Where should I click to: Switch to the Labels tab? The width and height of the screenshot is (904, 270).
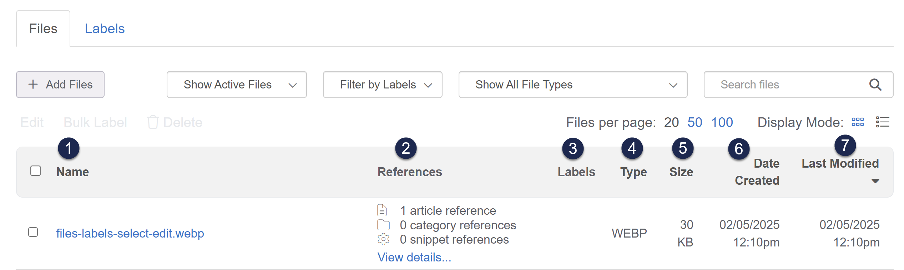tap(105, 29)
